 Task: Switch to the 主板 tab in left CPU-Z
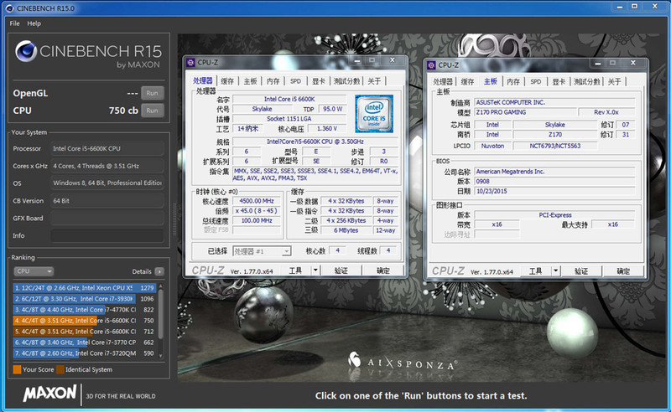pos(250,80)
